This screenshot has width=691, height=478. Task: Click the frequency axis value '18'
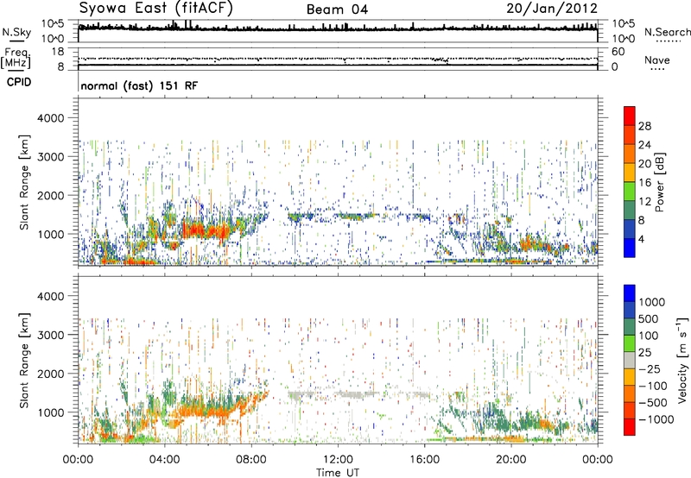[x=58, y=52]
